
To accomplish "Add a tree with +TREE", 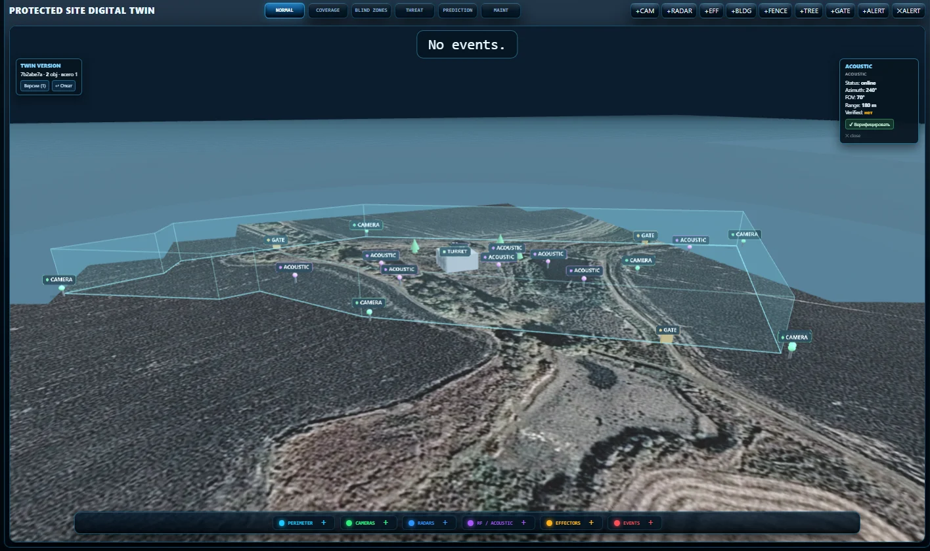I will pyautogui.click(x=809, y=11).
